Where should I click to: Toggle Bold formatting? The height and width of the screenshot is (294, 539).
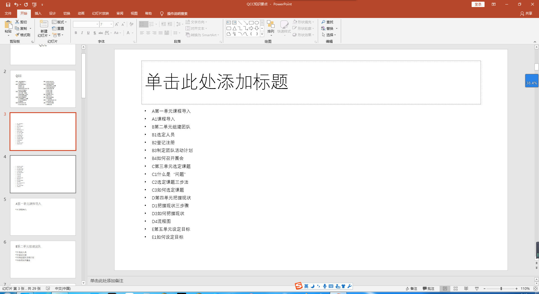[76, 33]
